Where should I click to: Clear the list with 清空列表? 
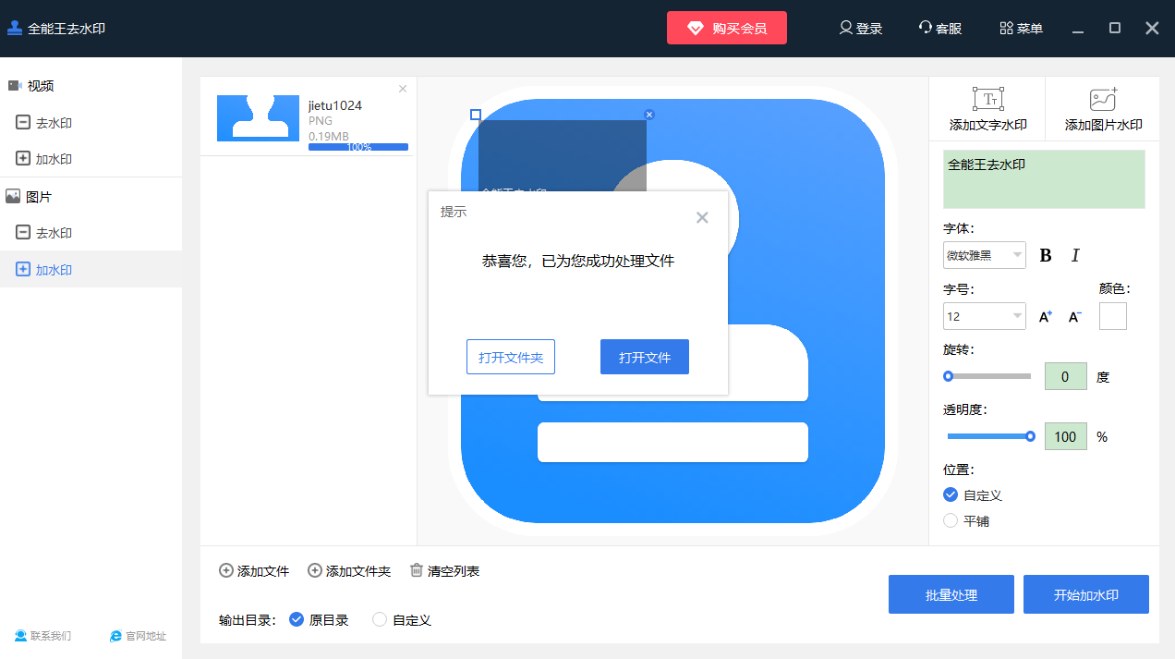tap(444, 571)
